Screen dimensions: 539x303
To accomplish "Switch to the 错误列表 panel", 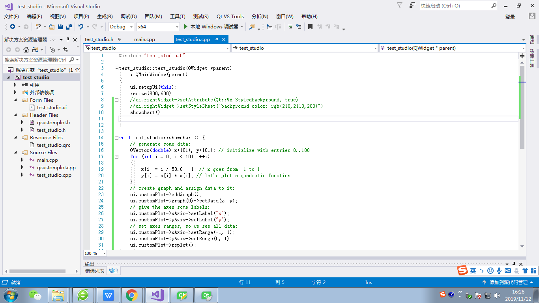I will (x=94, y=271).
